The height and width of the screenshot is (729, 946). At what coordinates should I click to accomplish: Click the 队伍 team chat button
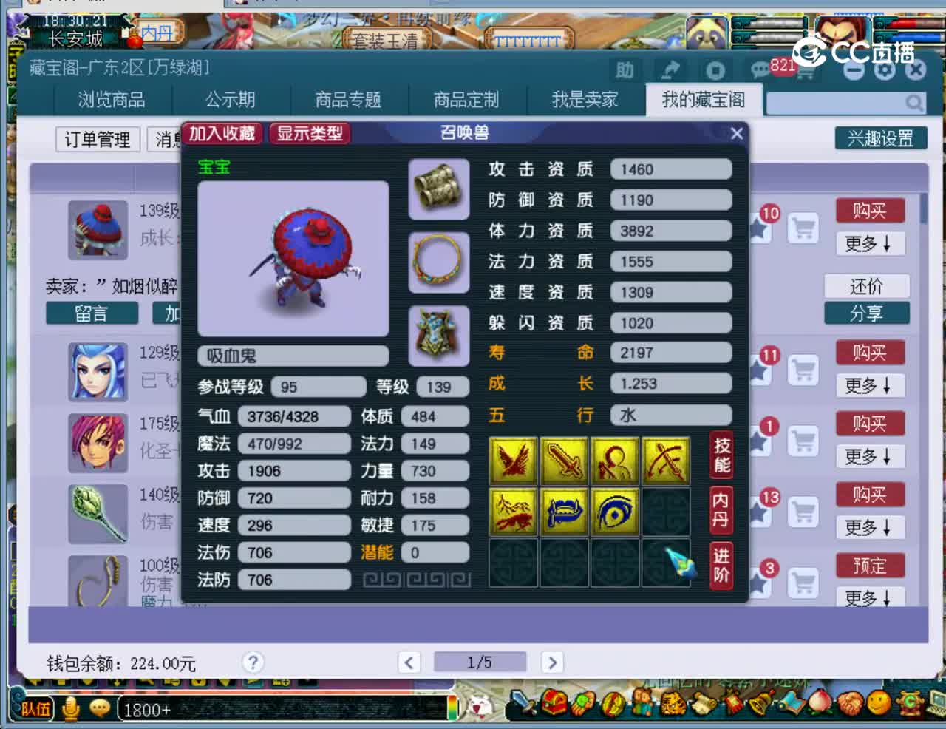point(35,709)
